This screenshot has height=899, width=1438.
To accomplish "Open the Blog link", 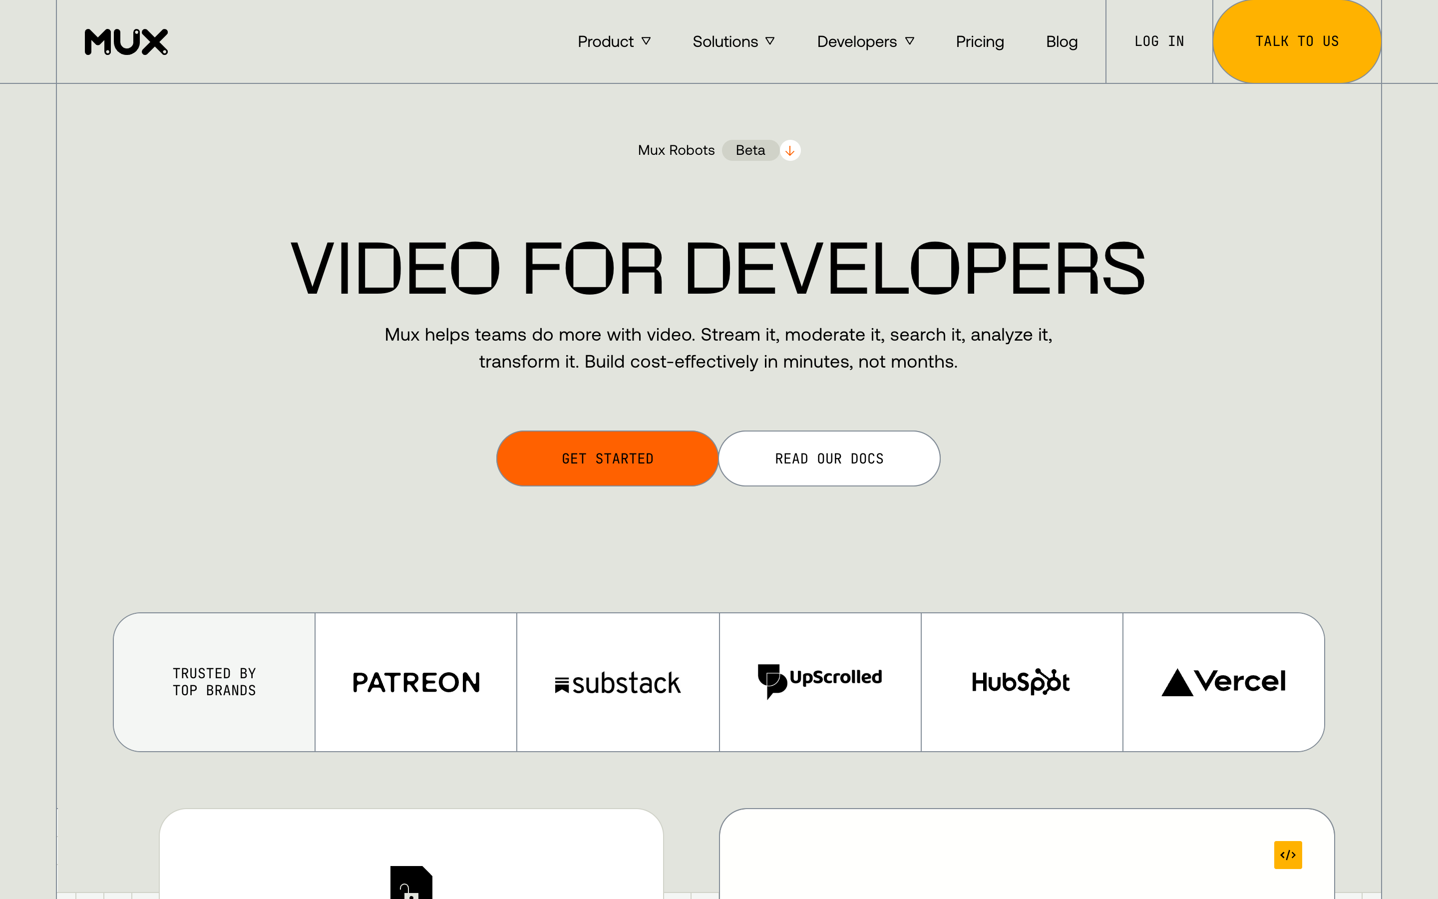I will tap(1061, 41).
